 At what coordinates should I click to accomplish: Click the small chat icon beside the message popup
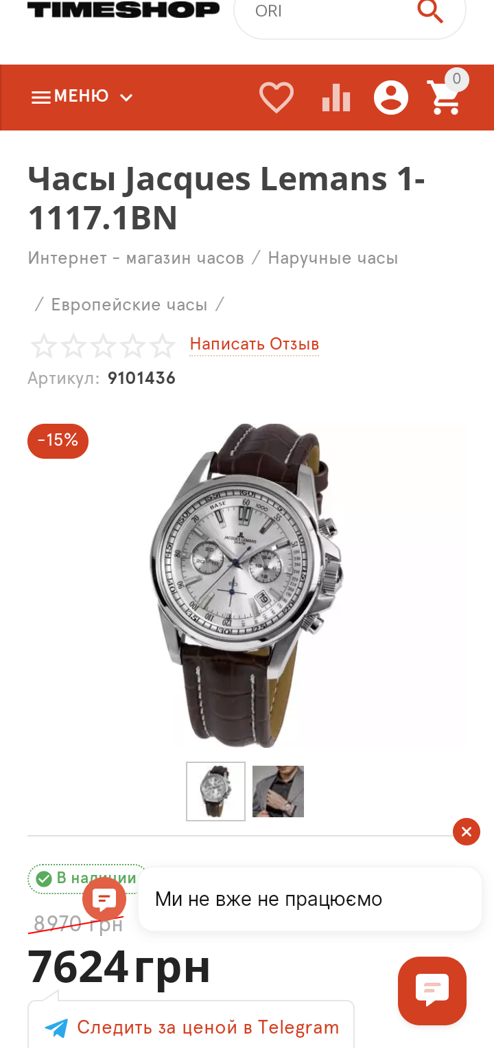(x=104, y=899)
